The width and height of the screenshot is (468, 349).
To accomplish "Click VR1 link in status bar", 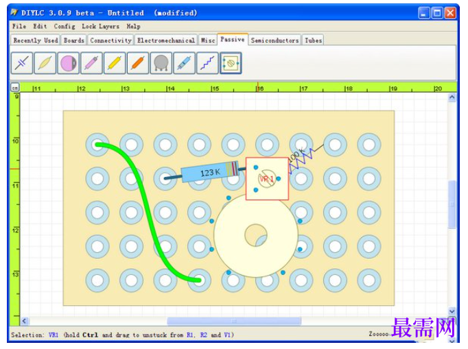I will (x=54, y=335).
